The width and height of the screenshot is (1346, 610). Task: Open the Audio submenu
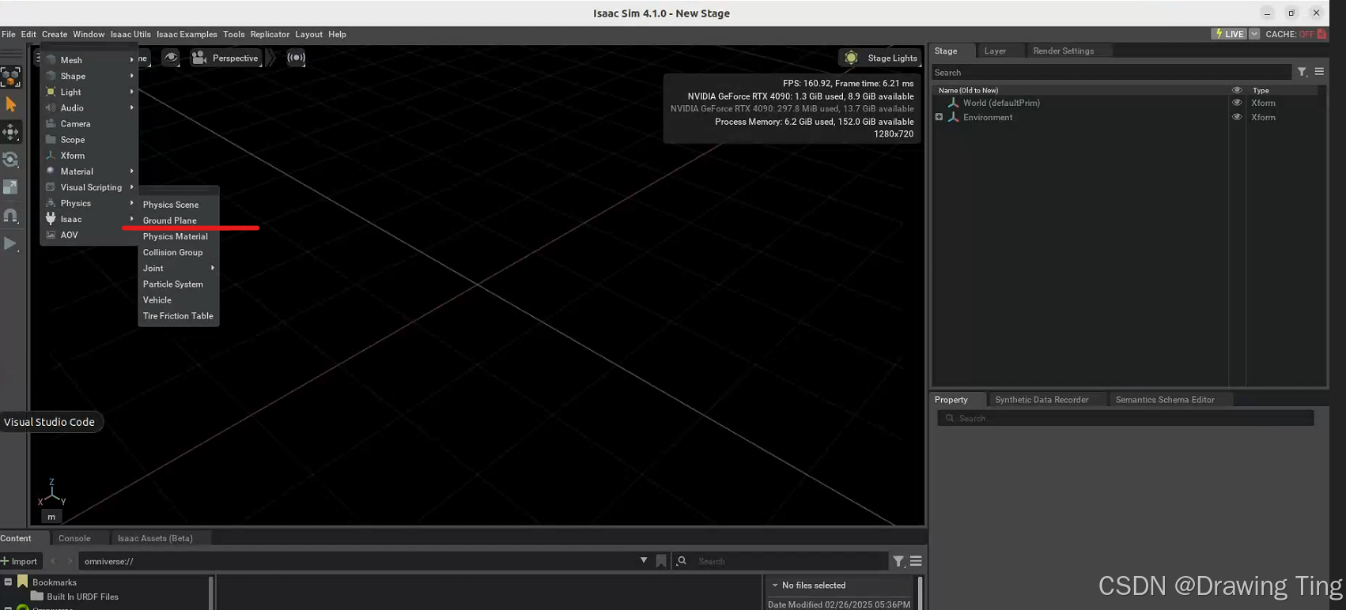89,107
